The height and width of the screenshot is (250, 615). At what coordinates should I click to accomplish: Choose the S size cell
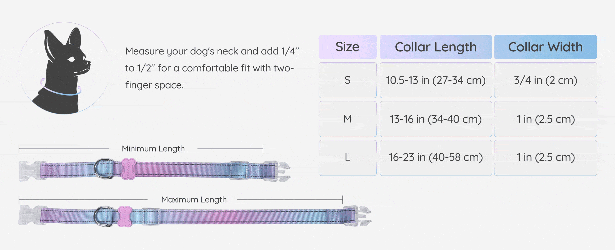tap(347, 80)
